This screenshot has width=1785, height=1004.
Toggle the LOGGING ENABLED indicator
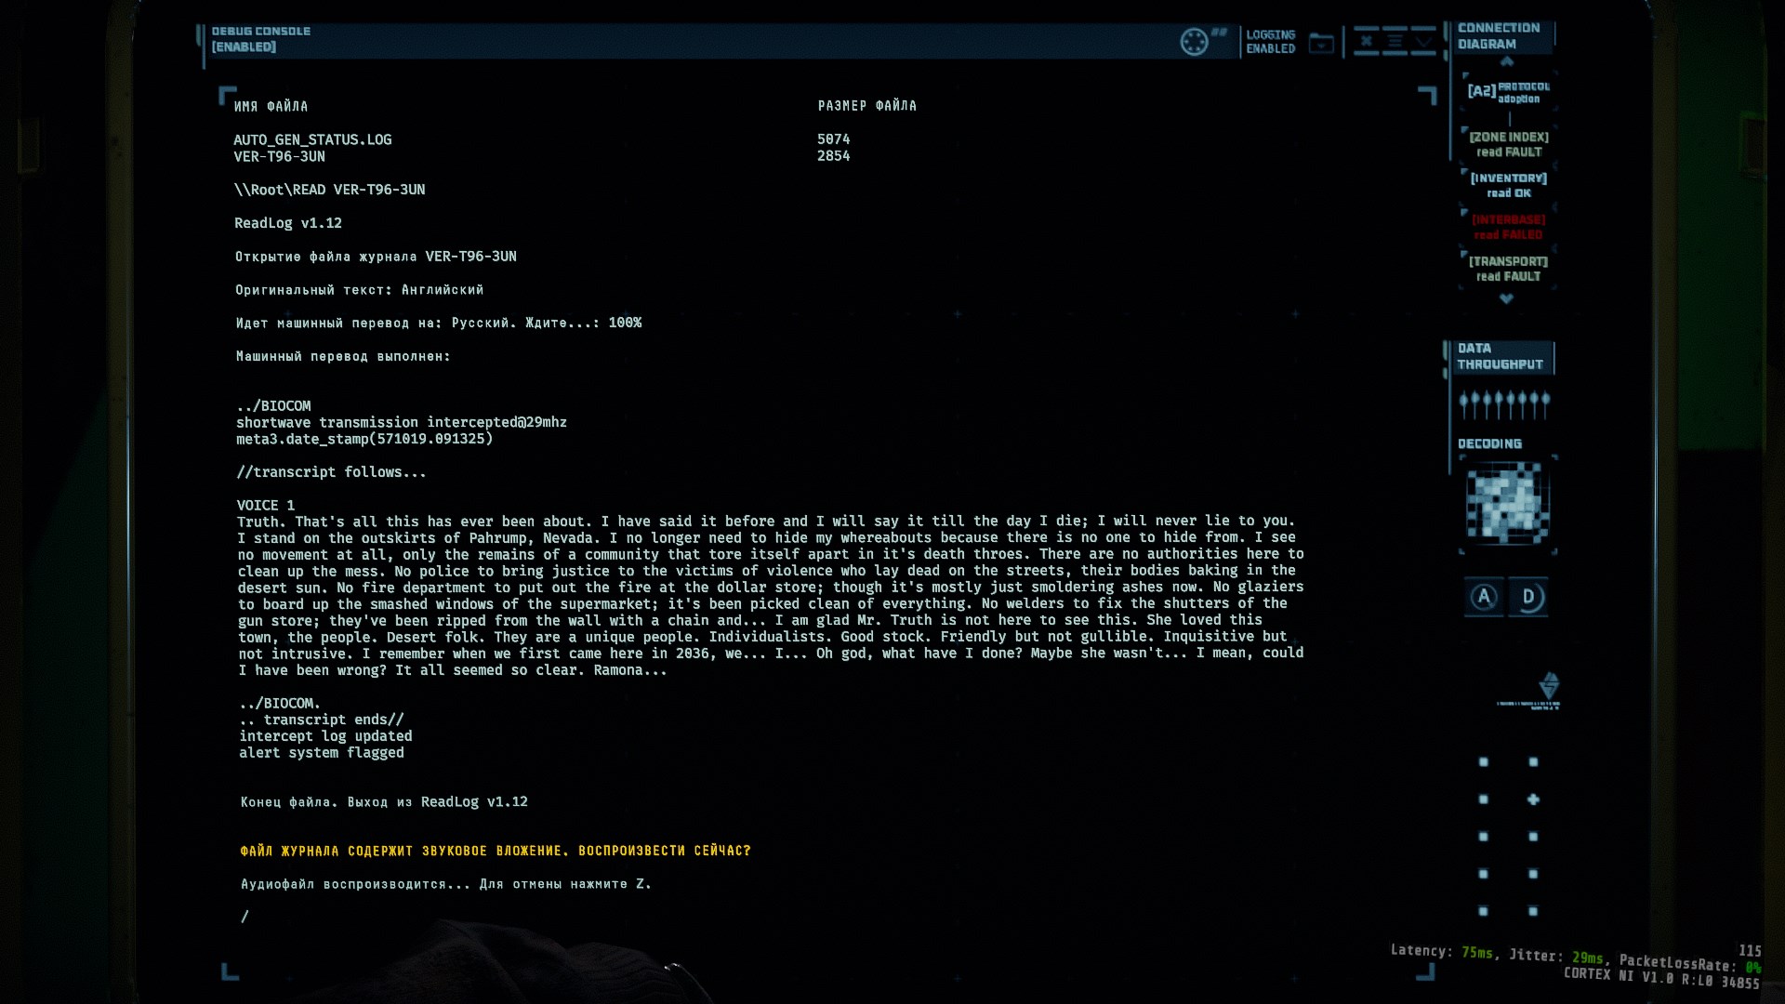pyautogui.click(x=1270, y=42)
